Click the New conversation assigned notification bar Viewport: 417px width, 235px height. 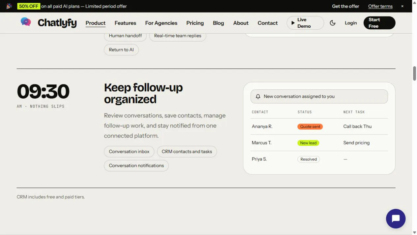click(x=319, y=96)
